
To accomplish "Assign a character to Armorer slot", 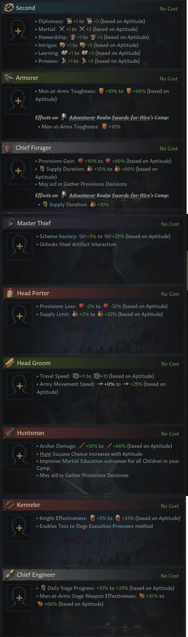I will coord(18,101).
